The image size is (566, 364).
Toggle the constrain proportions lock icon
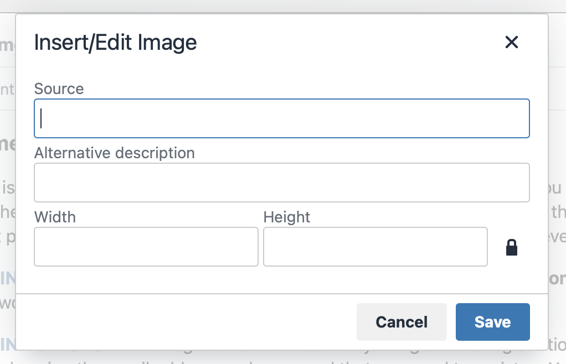[x=512, y=247]
